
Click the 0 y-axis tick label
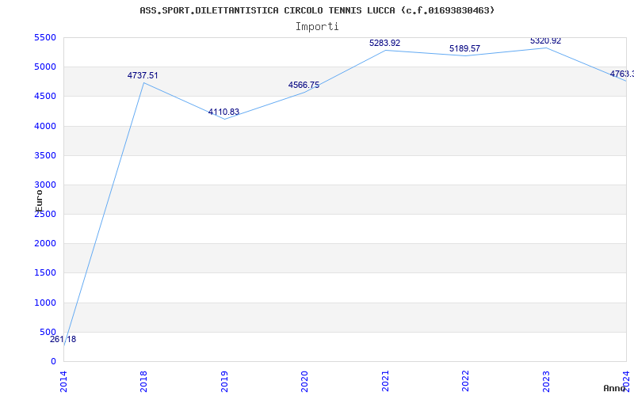pos(53,362)
